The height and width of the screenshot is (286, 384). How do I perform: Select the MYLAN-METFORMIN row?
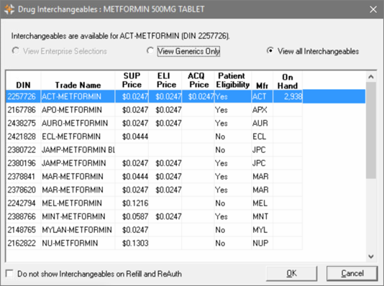click(155, 230)
